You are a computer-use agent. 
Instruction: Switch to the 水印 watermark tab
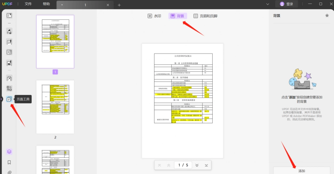pyautogui.click(x=154, y=16)
